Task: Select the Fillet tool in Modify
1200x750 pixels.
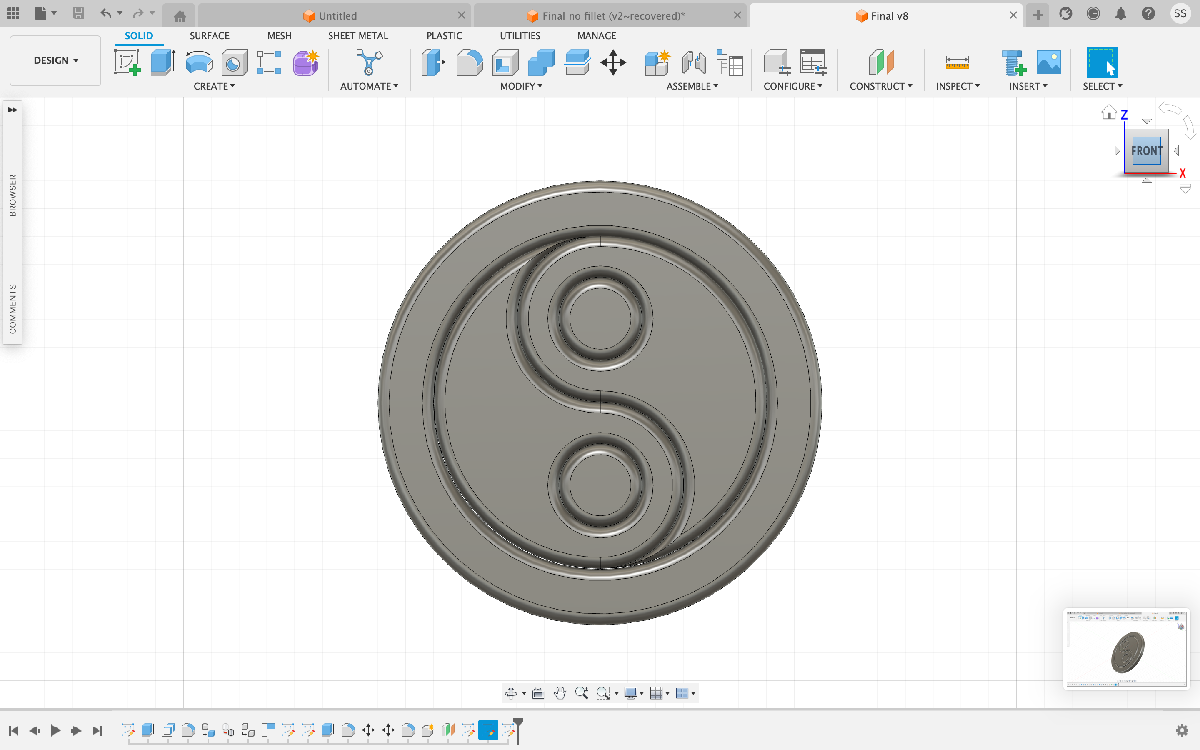Action: (x=470, y=62)
